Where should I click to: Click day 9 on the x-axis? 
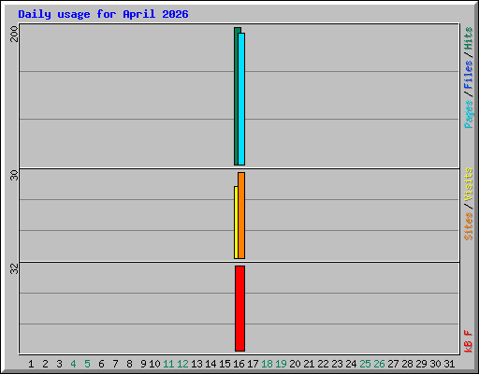143,364
